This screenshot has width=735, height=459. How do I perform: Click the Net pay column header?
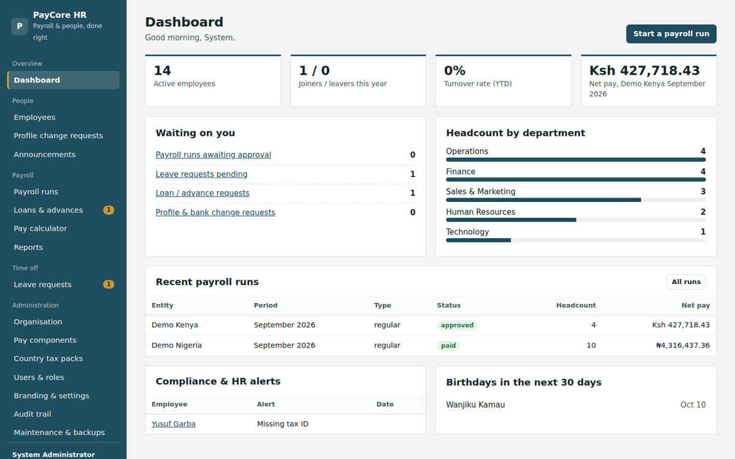tap(696, 305)
